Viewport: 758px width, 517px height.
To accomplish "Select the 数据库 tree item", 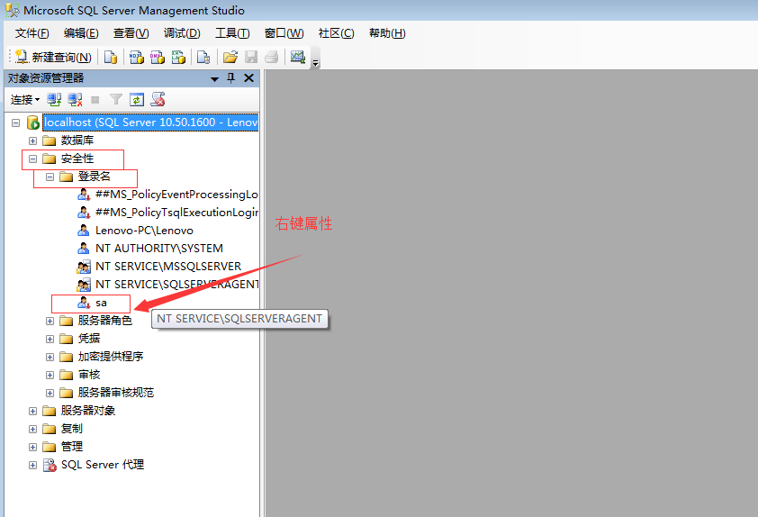I will click(x=77, y=141).
